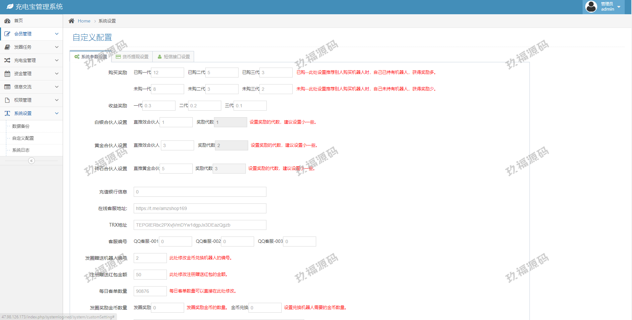Click the calendar icon beside 资金管理
This screenshot has width=632, height=320.
point(7,74)
